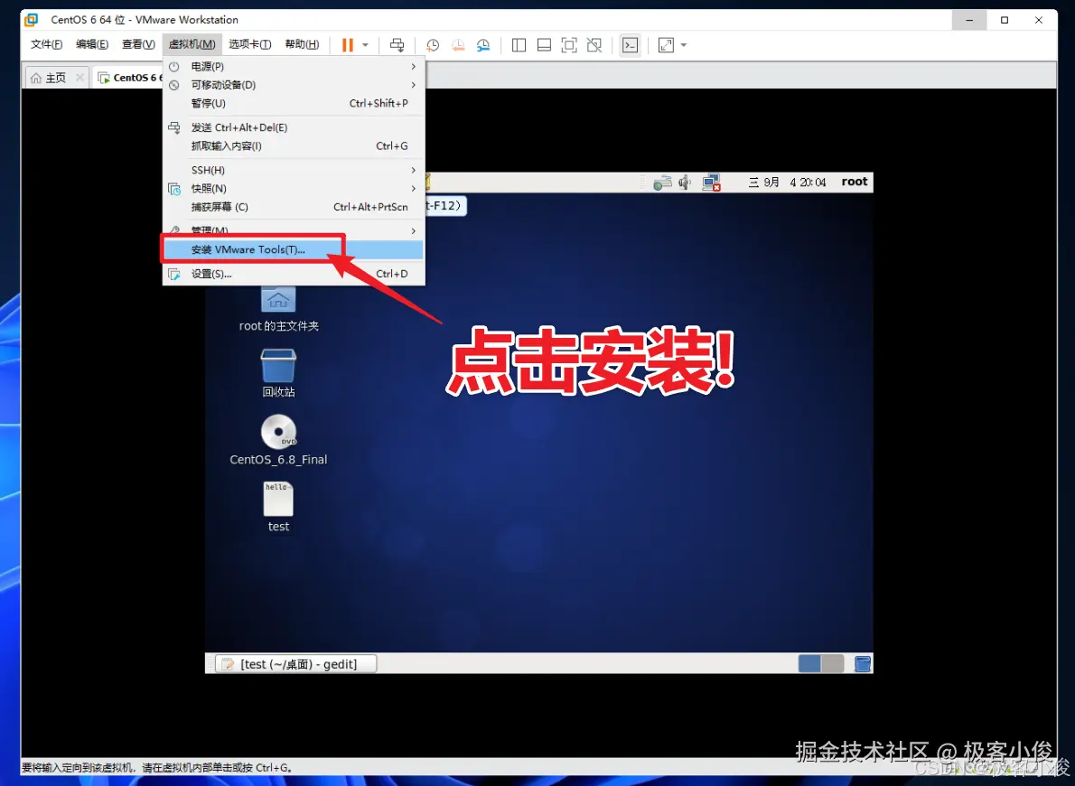Expand the SSH(H) submenu
The height and width of the screenshot is (786, 1075).
[x=294, y=170]
